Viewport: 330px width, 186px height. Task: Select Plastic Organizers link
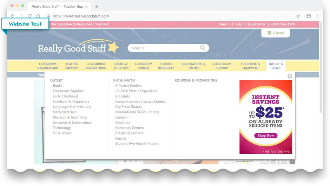coord(129,133)
